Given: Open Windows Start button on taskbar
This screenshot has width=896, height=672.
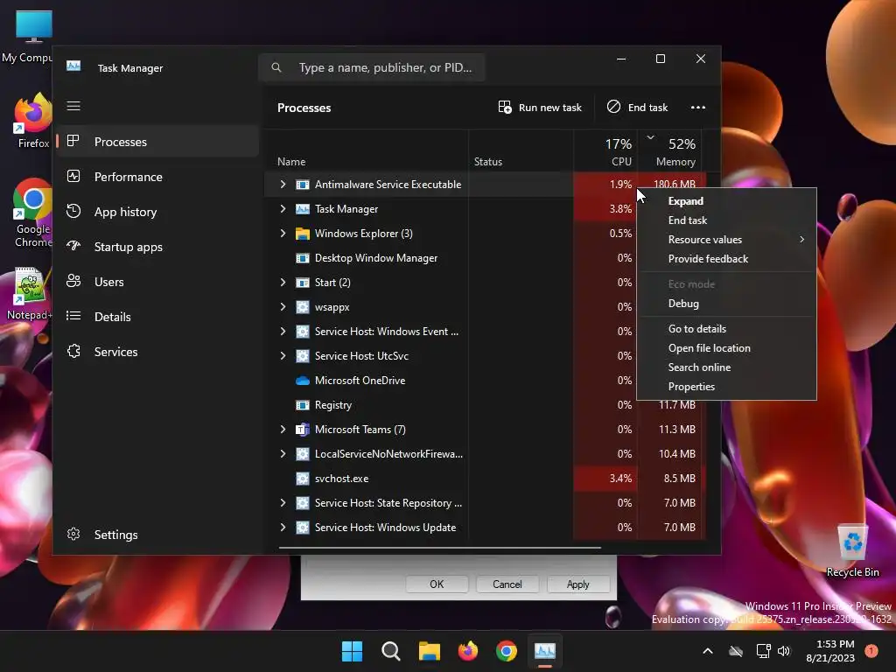Looking at the screenshot, I should pos(352,651).
